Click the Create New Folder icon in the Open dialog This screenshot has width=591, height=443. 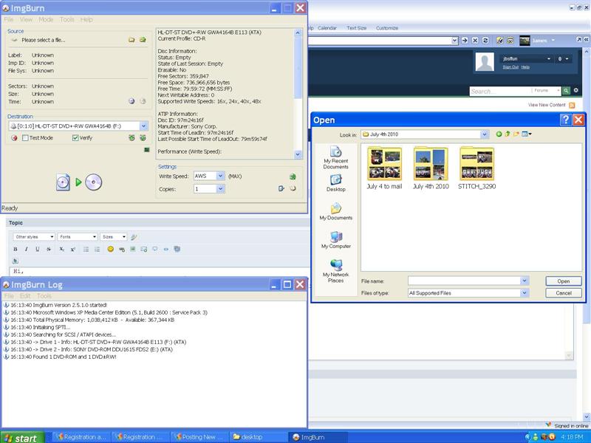click(x=516, y=134)
